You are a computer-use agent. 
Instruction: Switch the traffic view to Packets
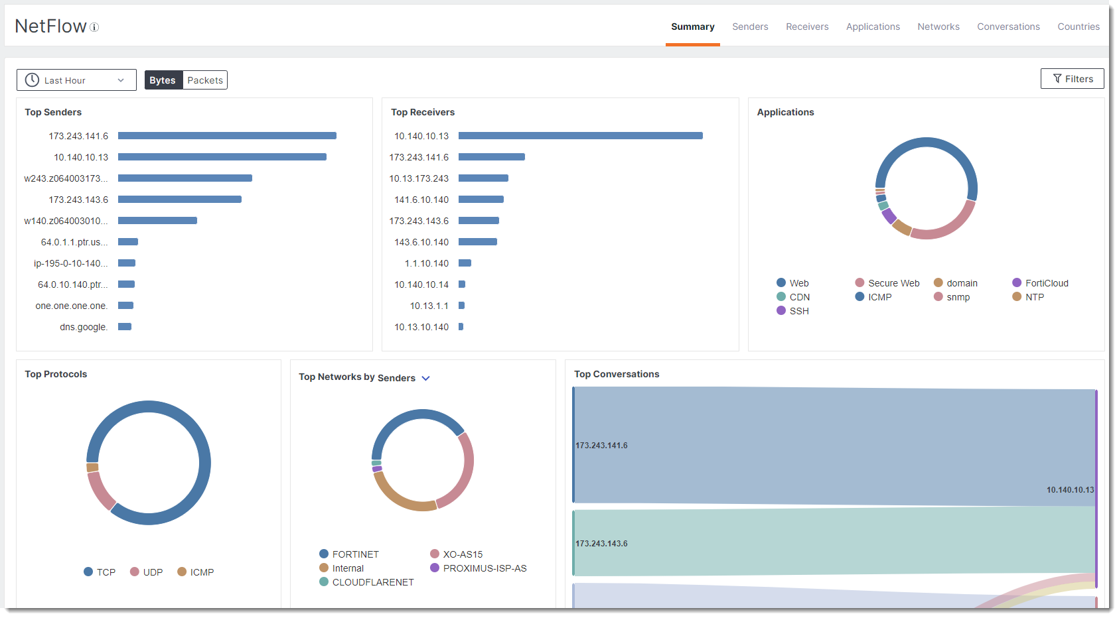[205, 80]
